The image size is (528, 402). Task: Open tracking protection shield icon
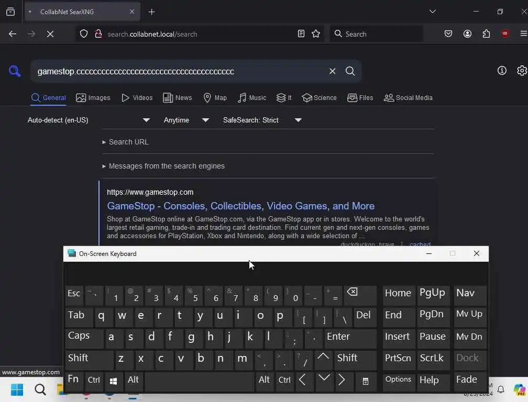(83, 33)
